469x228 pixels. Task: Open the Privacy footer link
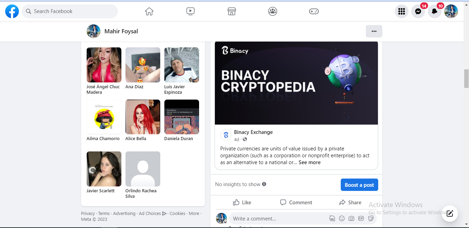(88, 214)
